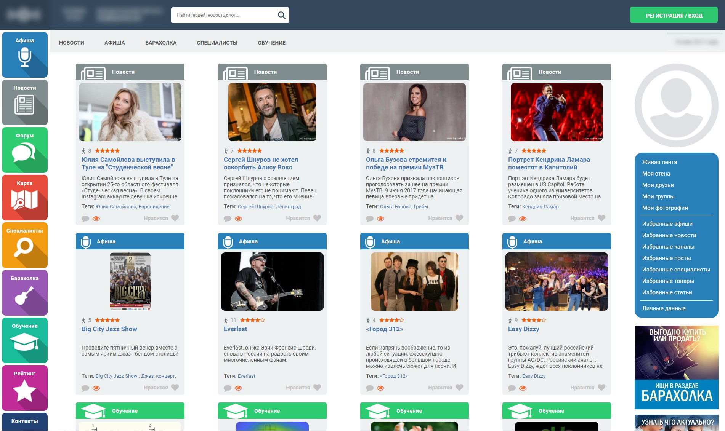Select the НОВОСТИ top menu item

point(72,43)
